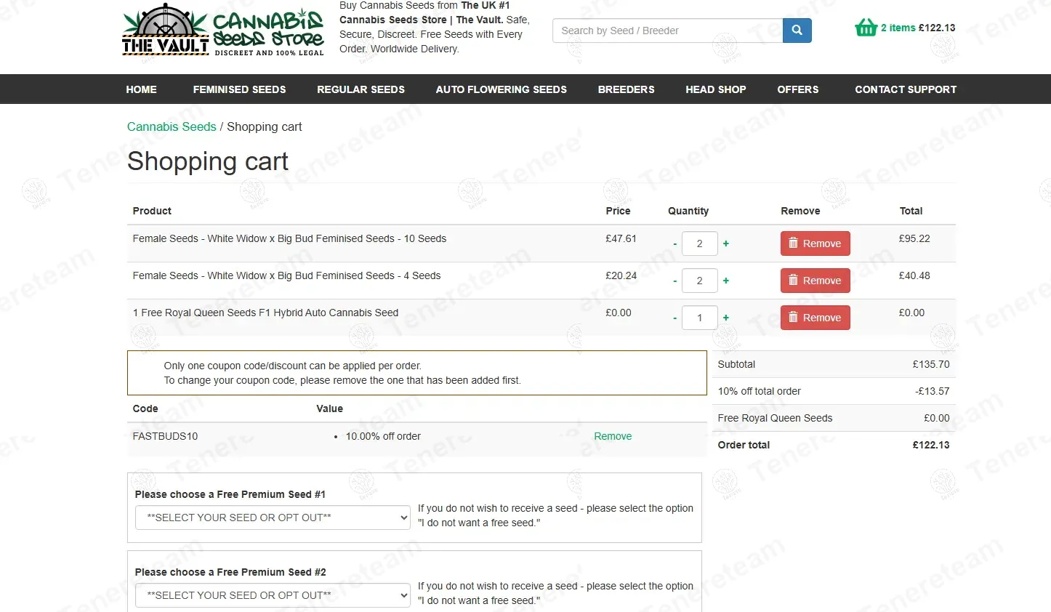Increase quantity of Free Royal Queen seed
The width and height of the screenshot is (1051, 612).
tap(726, 318)
